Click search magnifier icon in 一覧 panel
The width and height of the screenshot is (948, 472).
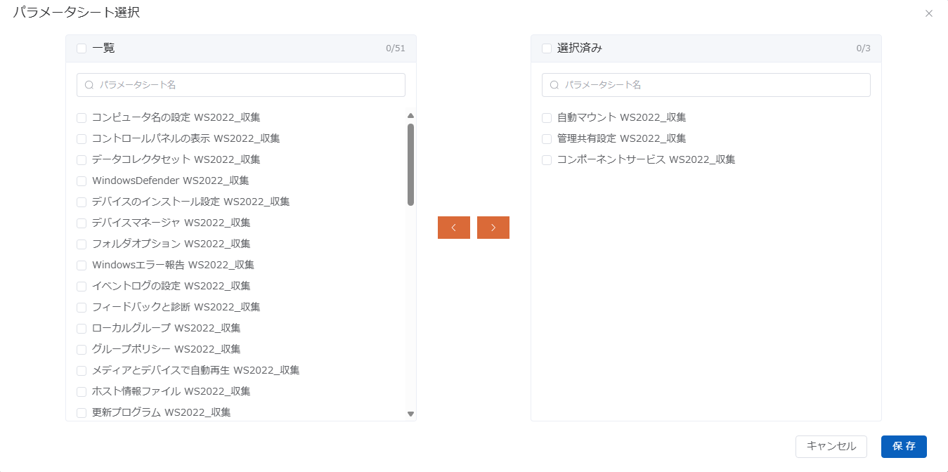click(89, 85)
